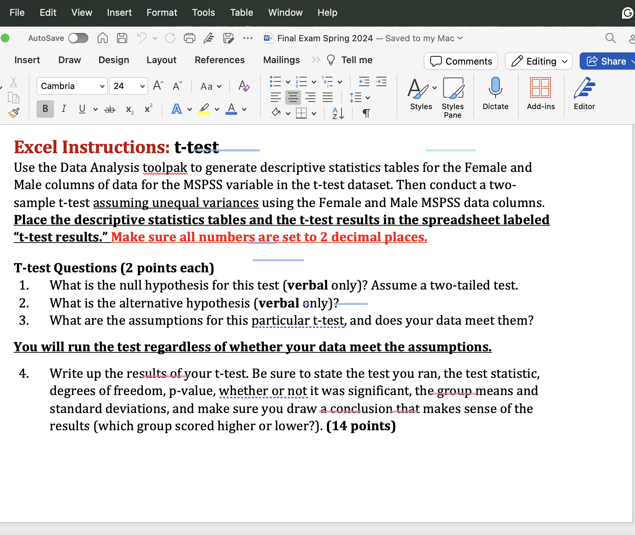Click the search magnifier in the title bar

610,38
